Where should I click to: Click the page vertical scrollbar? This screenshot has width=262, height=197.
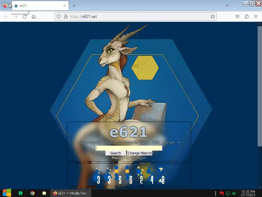(260, 86)
